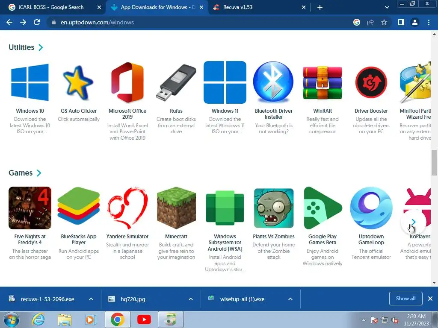
Task: Launch Internet Explorer from the taskbar
Action: pyautogui.click(x=38, y=319)
